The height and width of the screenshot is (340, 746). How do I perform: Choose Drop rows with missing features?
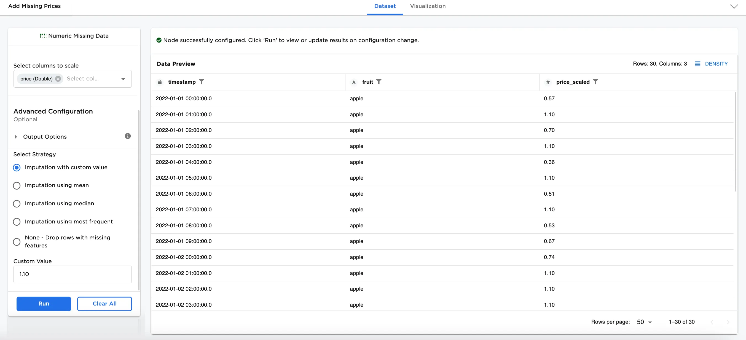(17, 242)
